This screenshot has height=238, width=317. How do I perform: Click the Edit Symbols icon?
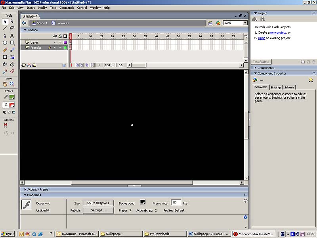coord(218,23)
